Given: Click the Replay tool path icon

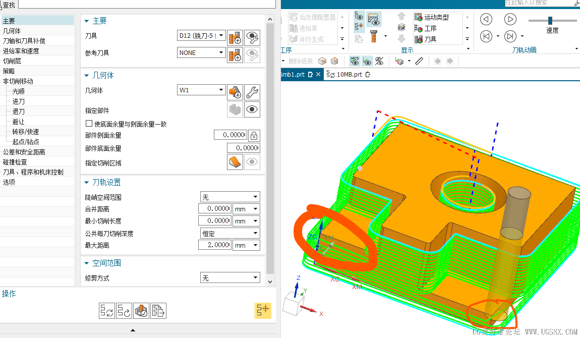Looking at the screenshot, I should pyautogui.click(x=124, y=311).
